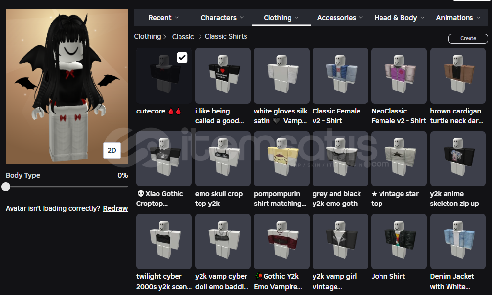Select the vintage star top thumbnail

click(399, 159)
